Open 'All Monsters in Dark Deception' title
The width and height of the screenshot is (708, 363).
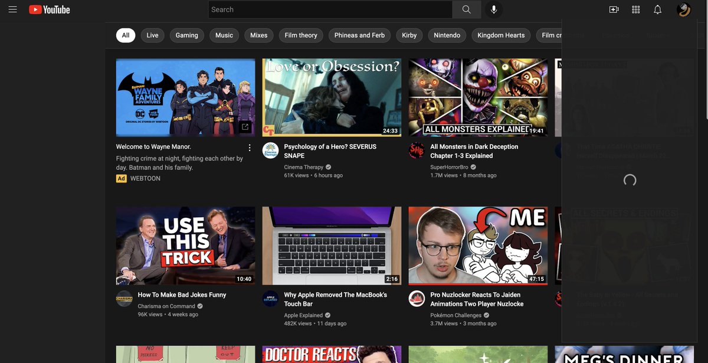click(474, 151)
